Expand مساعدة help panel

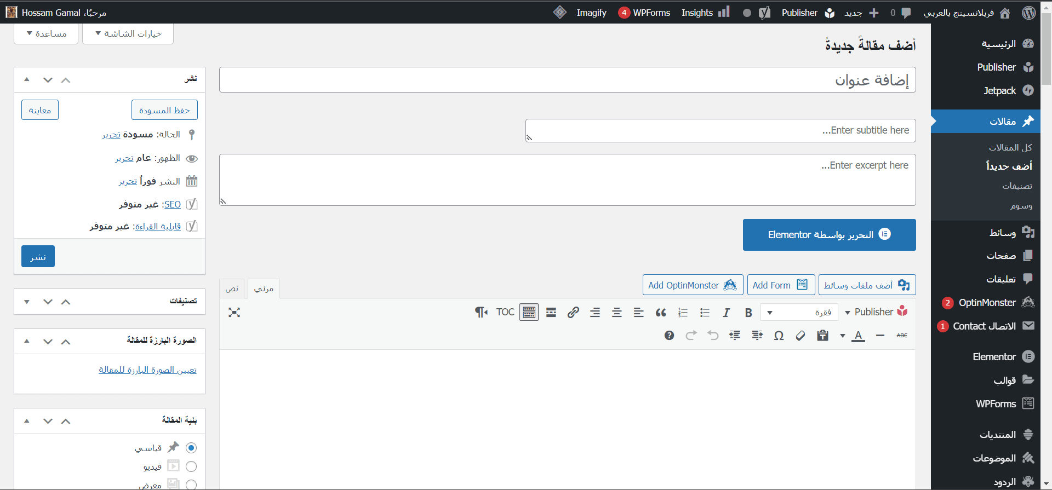[x=47, y=33]
